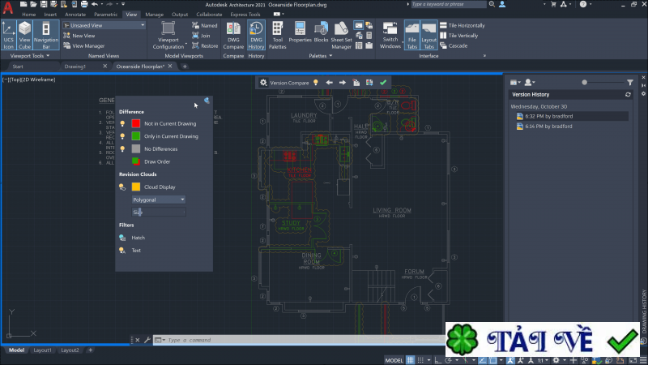Click the filter funnel in history panel
The width and height of the screenshot is (648, 365).
point(630,82)
